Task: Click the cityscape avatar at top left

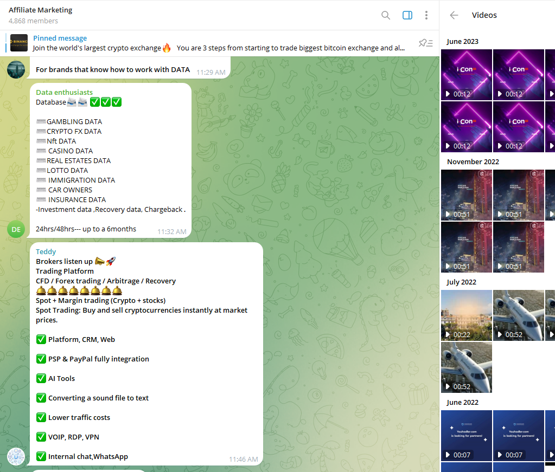Action: pos(16,69)
